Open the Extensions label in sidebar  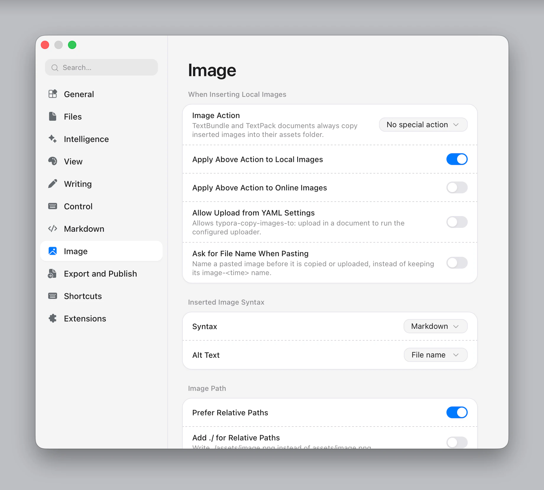85,318
